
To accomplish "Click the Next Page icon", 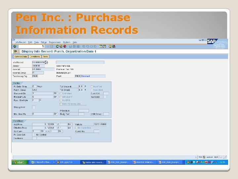I will click(x=91, y=46).
